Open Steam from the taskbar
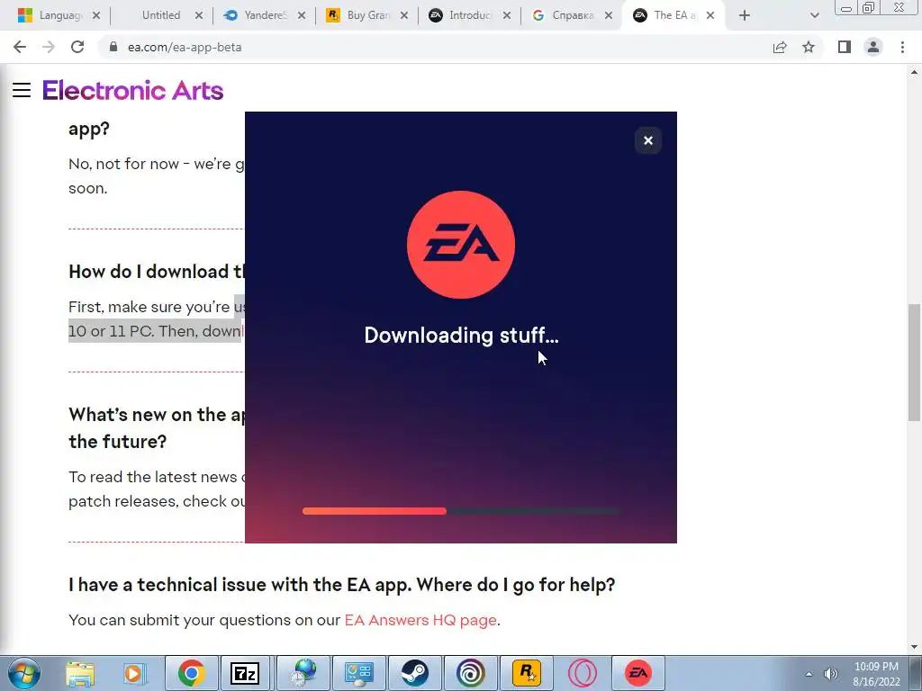 pyautogui.click(x=414, y=673)
